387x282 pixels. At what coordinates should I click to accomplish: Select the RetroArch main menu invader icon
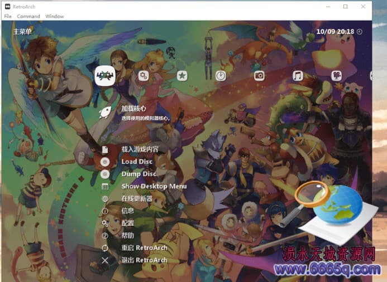coord(105,76)
